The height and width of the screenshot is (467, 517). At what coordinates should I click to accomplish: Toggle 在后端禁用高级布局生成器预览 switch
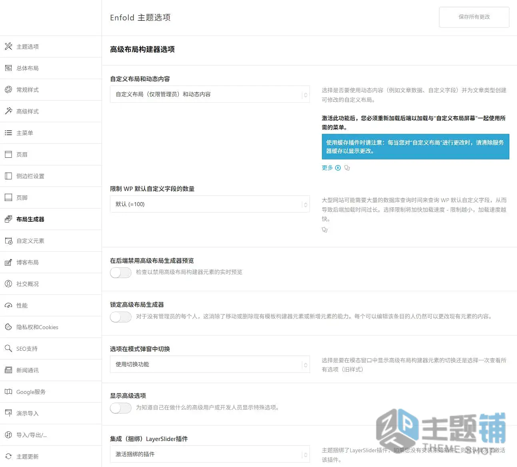pyautogui.click(x=121, y=272)
